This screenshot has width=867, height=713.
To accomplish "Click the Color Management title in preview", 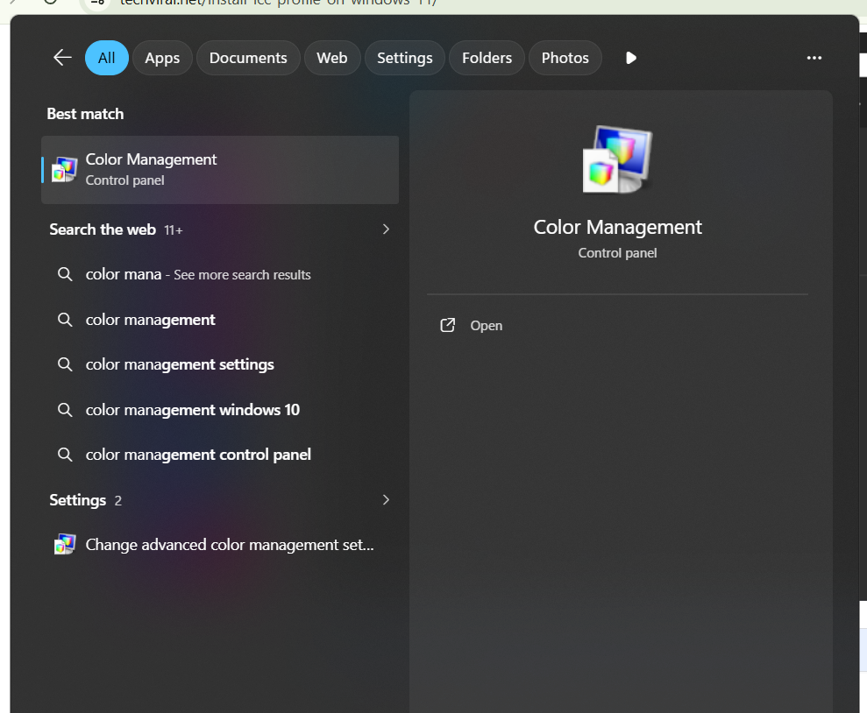I will coord(617,227).
